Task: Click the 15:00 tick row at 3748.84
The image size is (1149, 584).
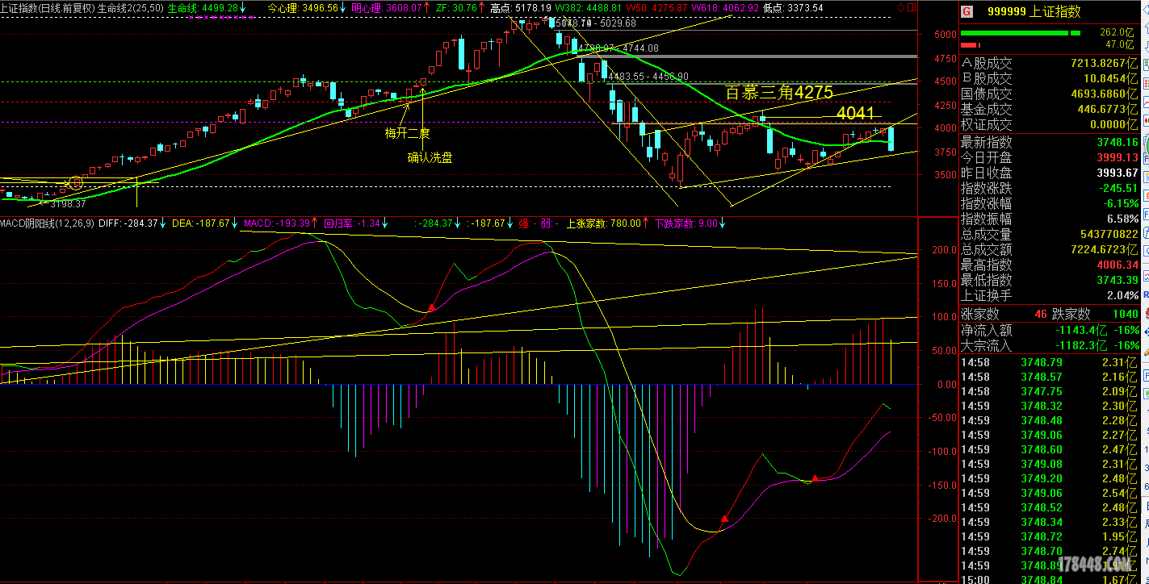Action: [x=1050, y=580]
